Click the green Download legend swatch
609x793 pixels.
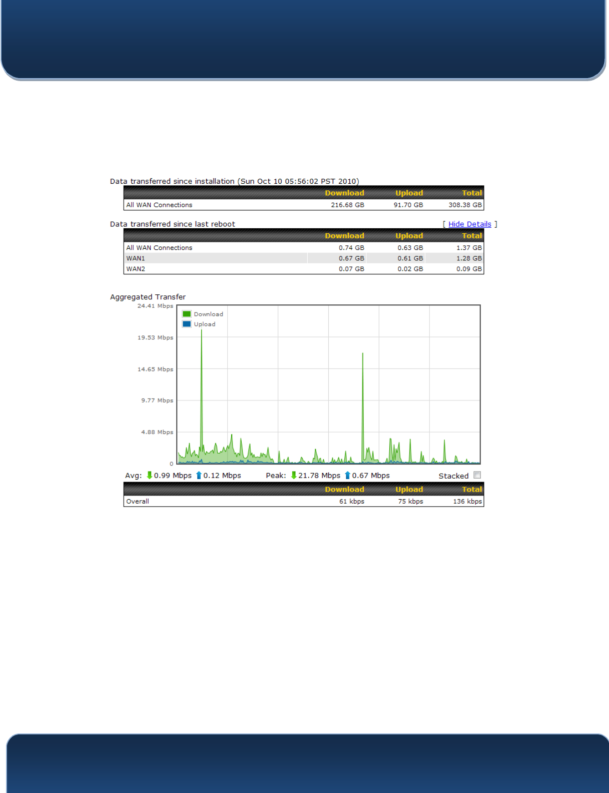pos(187,314)
